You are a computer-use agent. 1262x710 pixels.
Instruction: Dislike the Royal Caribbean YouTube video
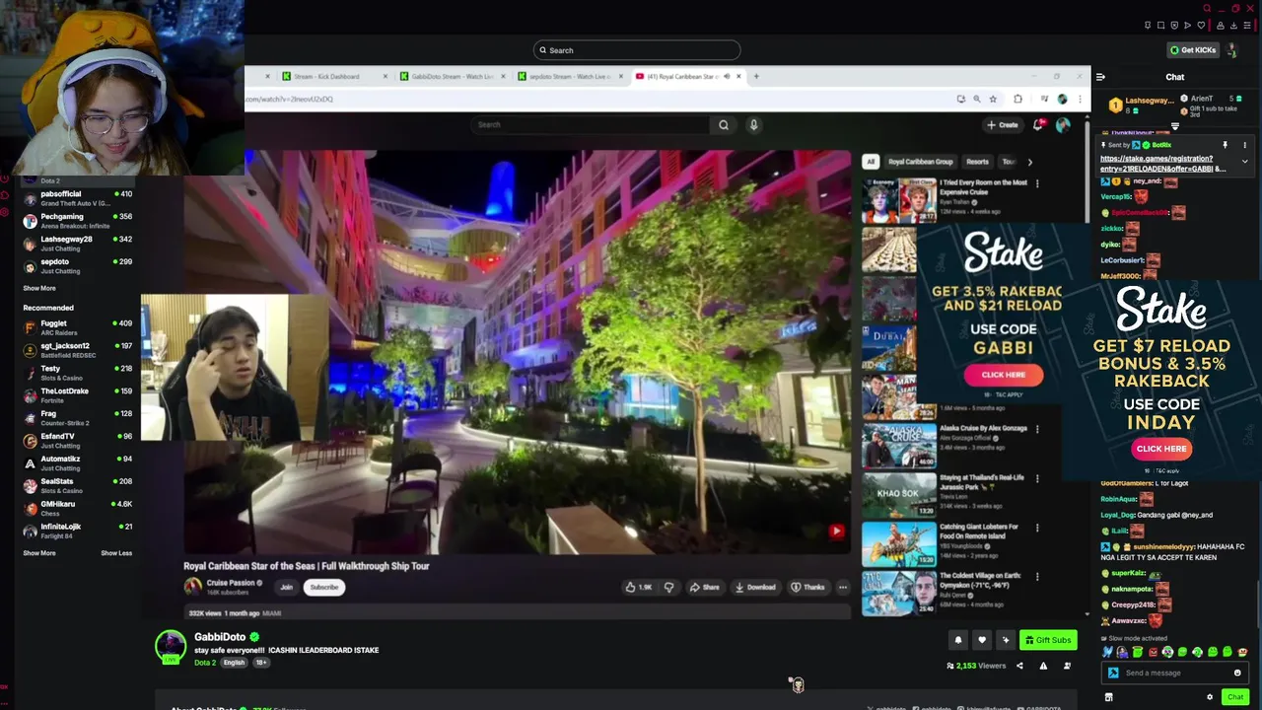tap(668, 587)
